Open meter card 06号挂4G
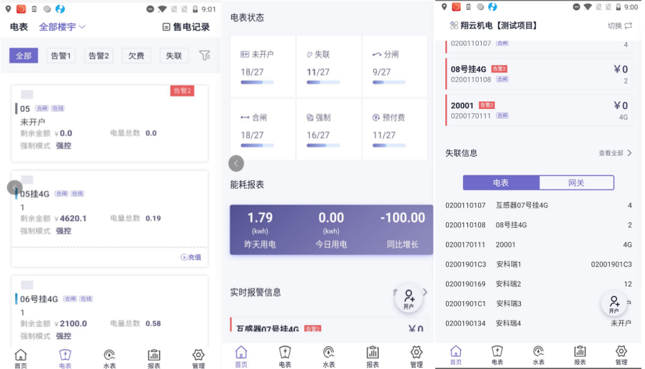Viewport: 645px width, 369px height. (x=109, y=311)
